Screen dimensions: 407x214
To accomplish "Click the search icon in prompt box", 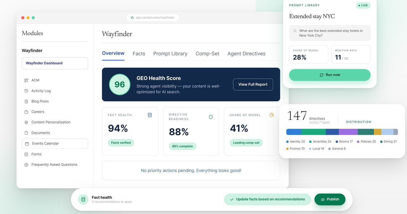I will (x=295, y=31).
